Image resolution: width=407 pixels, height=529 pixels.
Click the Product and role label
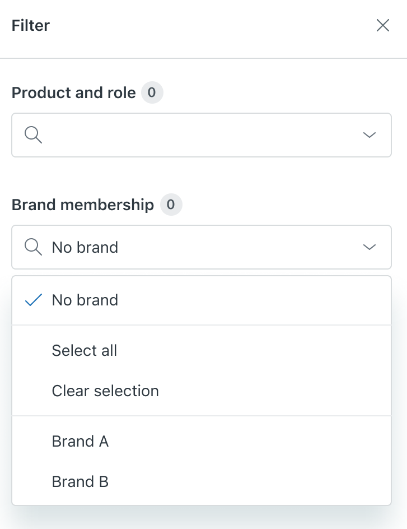[74, 92]
